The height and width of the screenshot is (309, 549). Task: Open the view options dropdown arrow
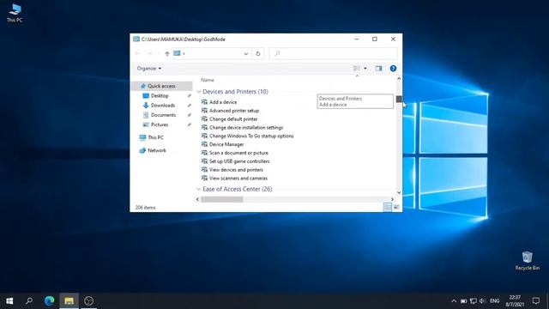[365, 69]
